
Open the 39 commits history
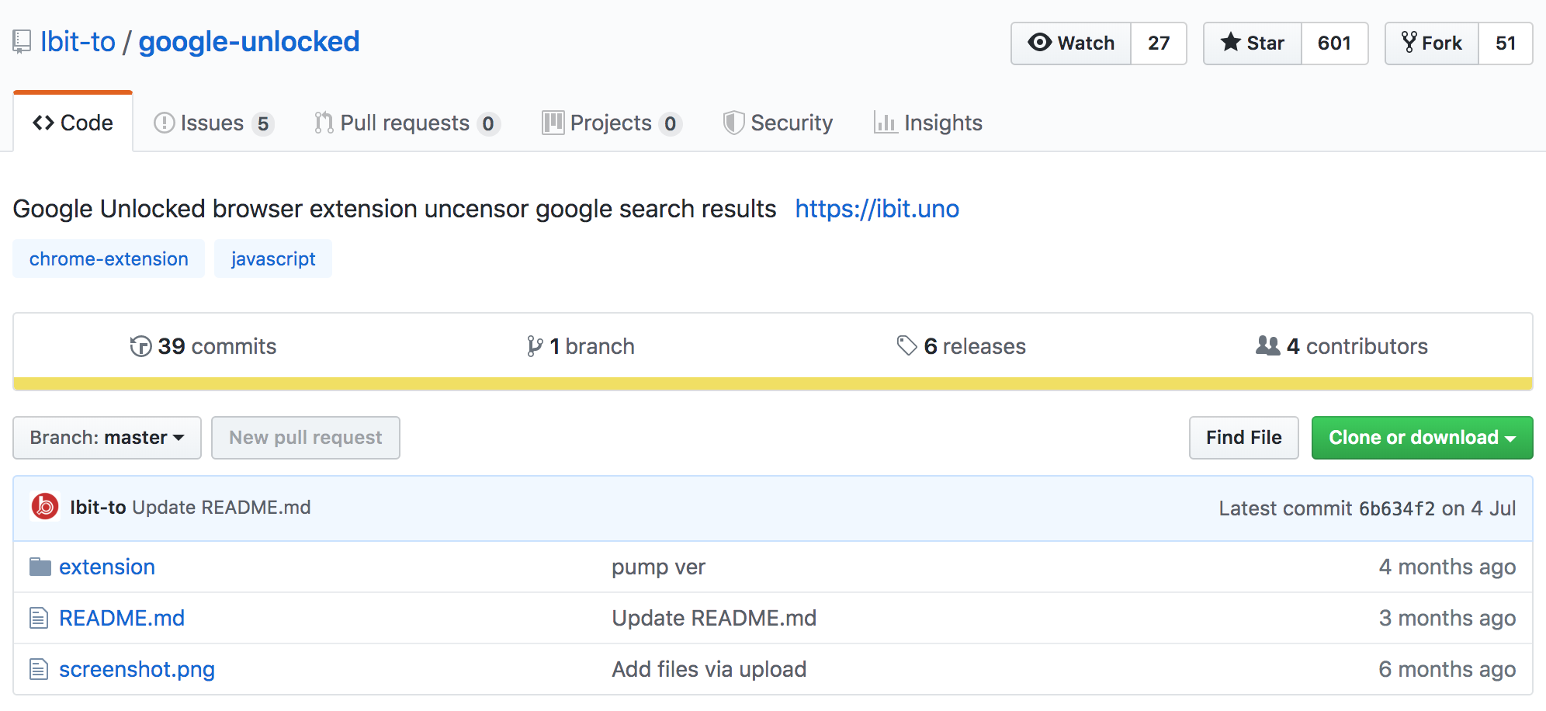coord(203,346)
